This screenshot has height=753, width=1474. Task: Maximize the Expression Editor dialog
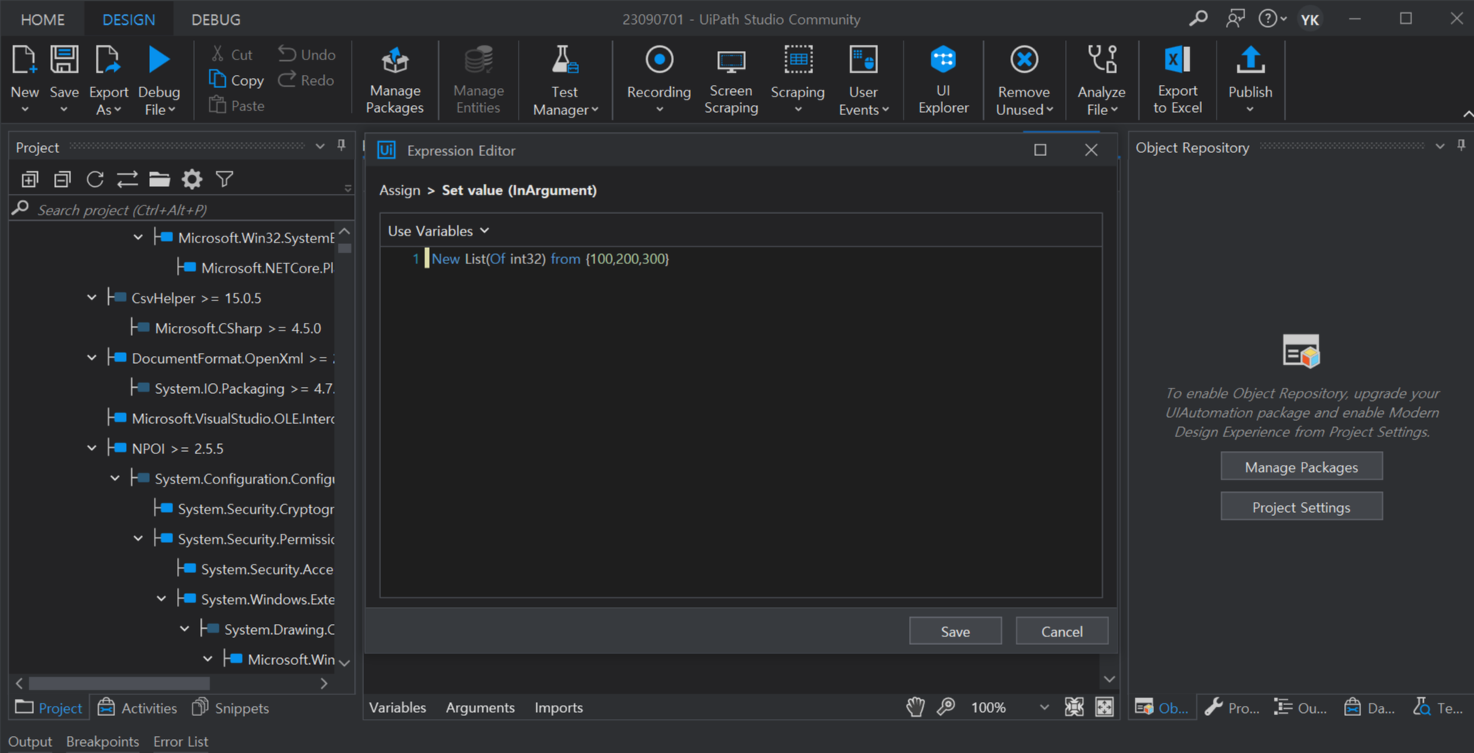(1040, 150)
